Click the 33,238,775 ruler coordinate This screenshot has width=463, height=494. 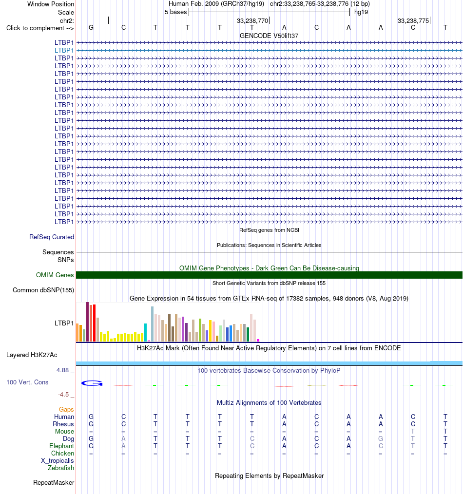click(413, 21)
